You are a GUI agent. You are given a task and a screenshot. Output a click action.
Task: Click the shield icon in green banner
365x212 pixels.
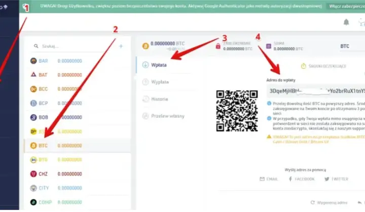(x=26, y=7)
